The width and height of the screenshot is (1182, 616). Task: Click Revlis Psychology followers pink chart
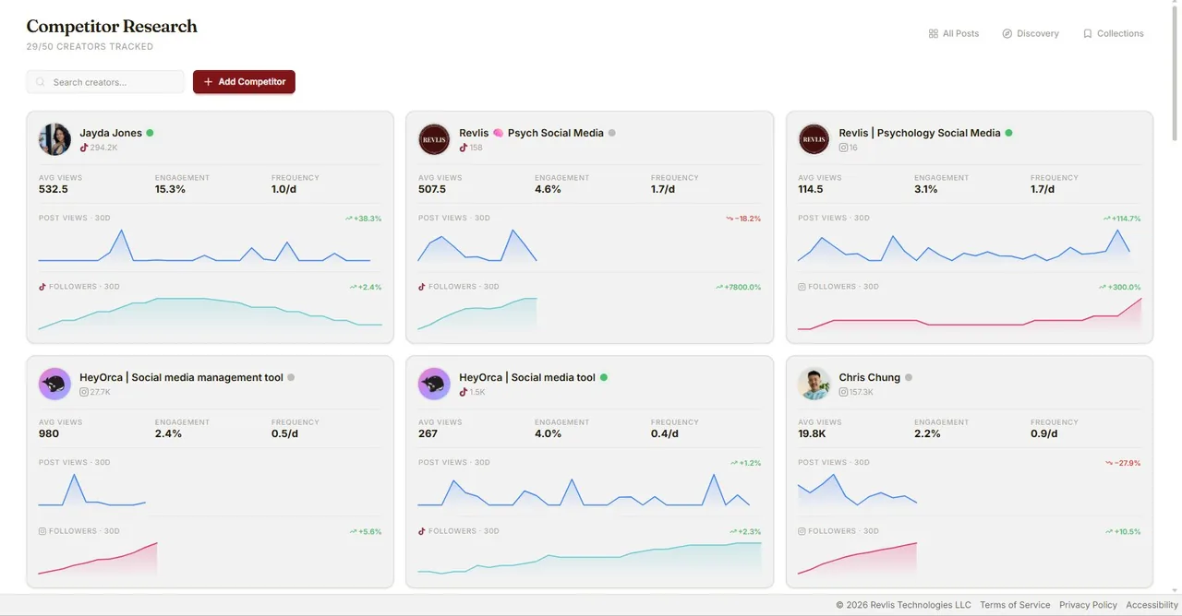click(970, 313)
